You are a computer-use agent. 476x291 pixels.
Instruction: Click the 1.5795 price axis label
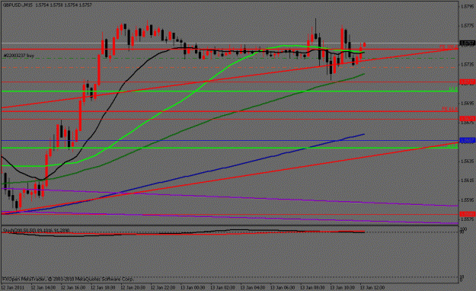pos(467,6)
